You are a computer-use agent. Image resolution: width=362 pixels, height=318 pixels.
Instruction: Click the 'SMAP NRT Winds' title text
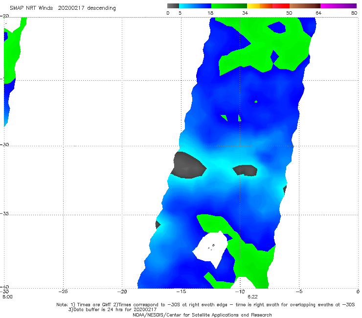point(31,8)
